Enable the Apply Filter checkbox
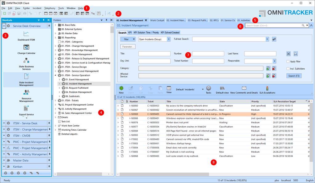This screenshot has height=183, width=315. [288, 62]
